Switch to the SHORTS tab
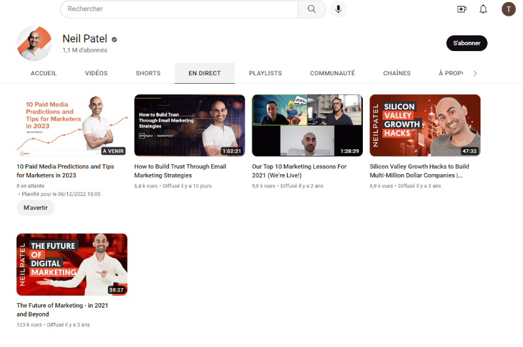 click(x=148, y=73)
